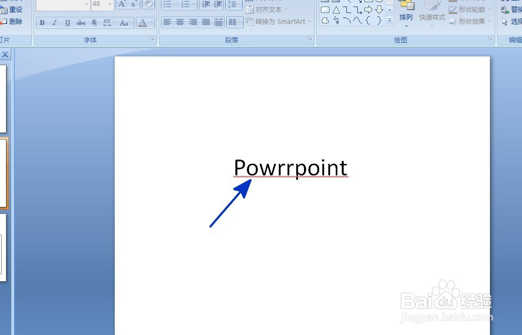This screenshot has height=335, width=522.
Task: Toggle bold formatting
Action: coord(42,23)
